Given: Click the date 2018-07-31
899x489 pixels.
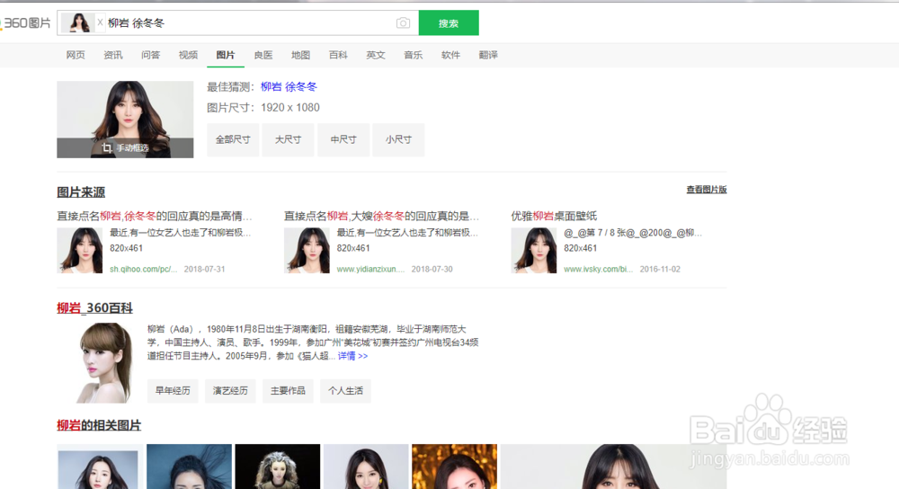Looking at the screenshot, I should pyautogui.click(x=204, y=269).
